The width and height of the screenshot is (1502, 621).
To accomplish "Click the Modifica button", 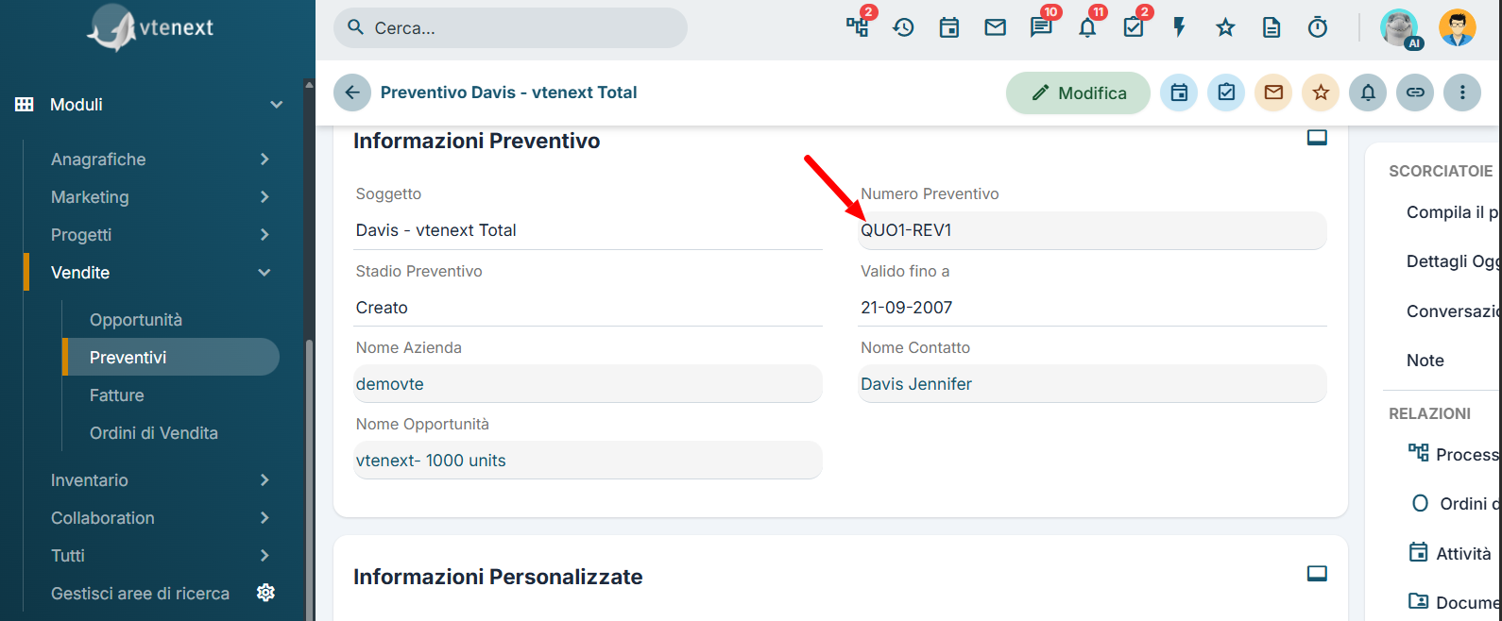I will 1078,92.
